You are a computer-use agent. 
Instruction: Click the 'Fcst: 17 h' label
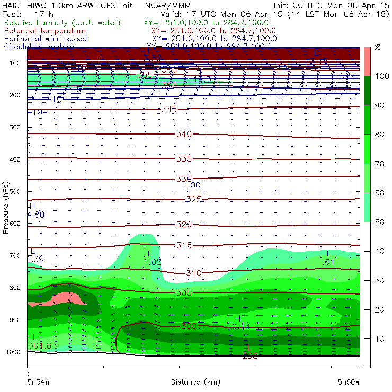(28, 14)
